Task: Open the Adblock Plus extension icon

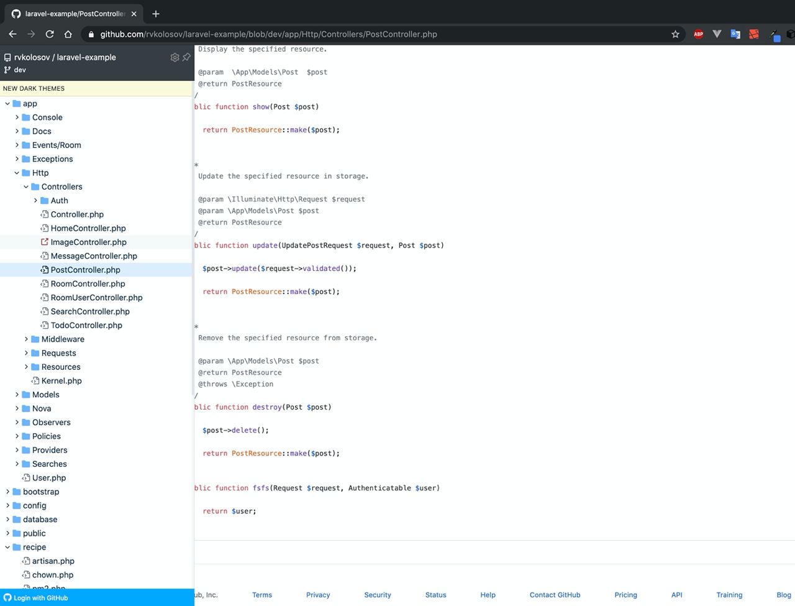Action: pos(698,34)
